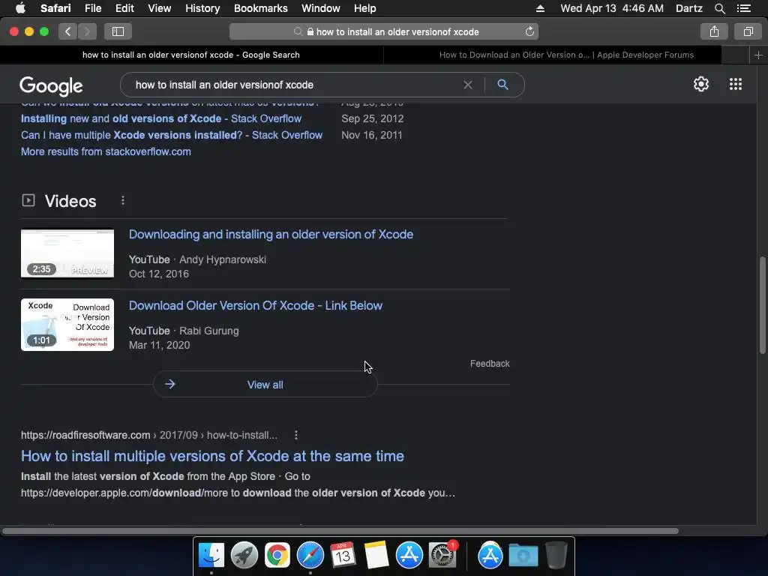Open Google Chrome from the Dock
The width and height of the screenshot is (768, 576).
(x=277, y=556)
